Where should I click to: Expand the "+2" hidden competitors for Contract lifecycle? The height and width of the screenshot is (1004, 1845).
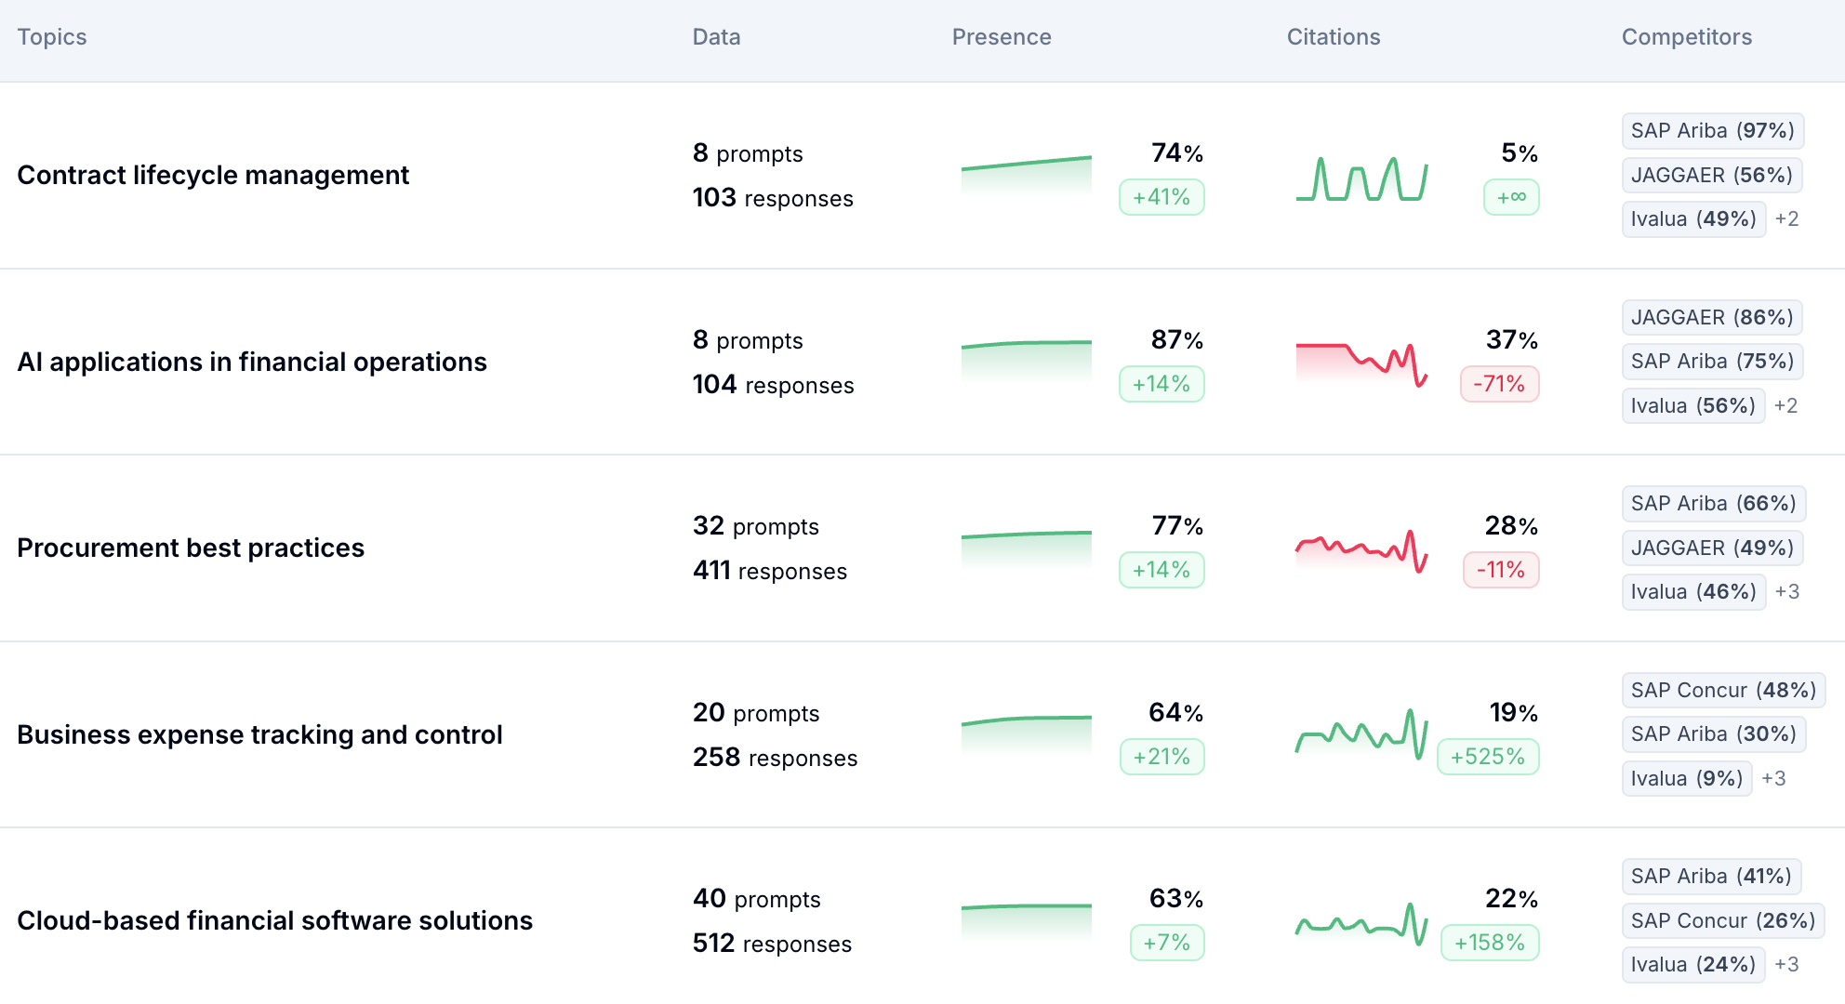click(1787, 218)
